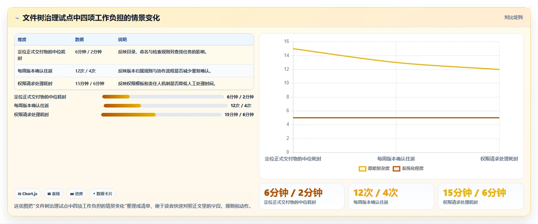538x224 pixels.
Task: Click the 12次 / 4次 value beside progress bar
Action: 241,106
